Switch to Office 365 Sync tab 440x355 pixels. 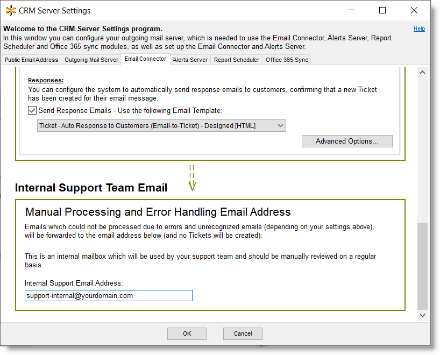click(x=287, y=60)
